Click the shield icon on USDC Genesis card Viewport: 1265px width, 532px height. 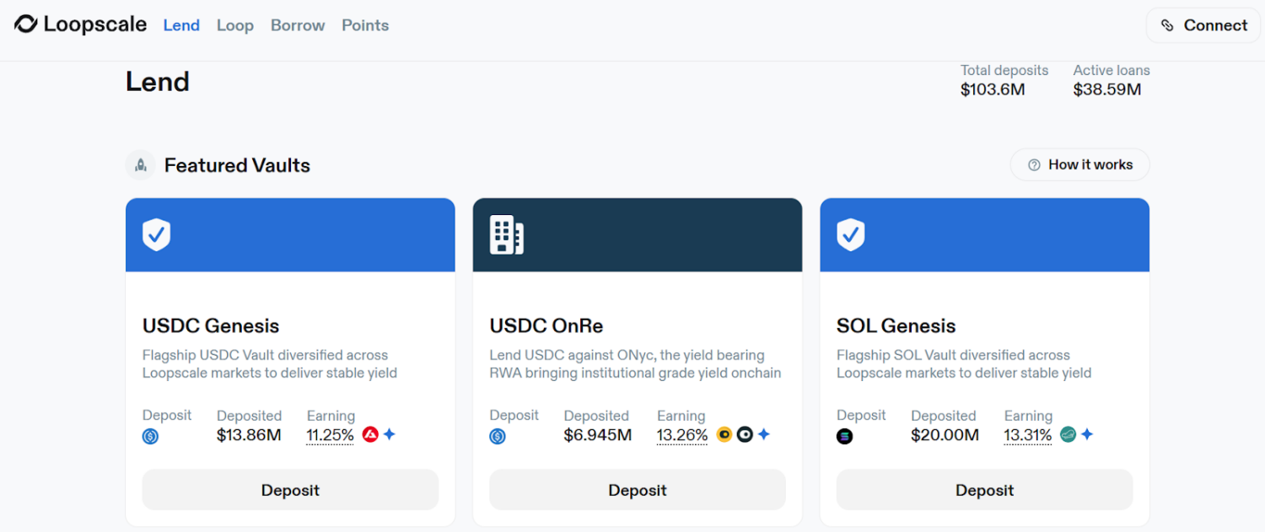pos(156,234)
